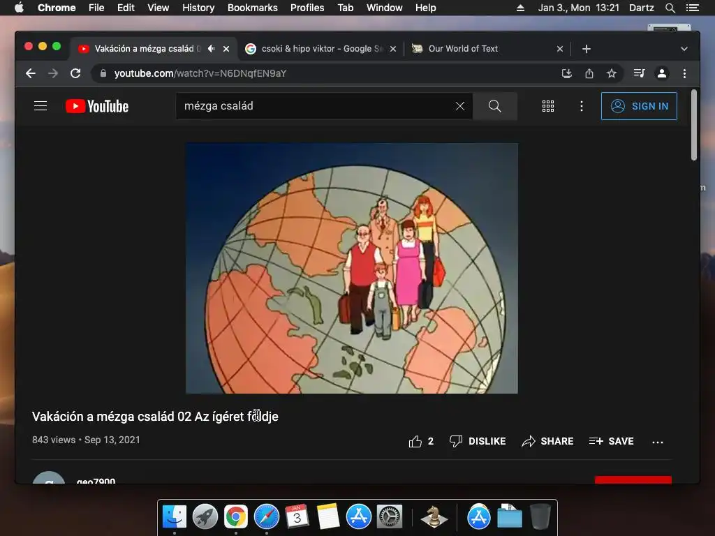The width and height of the screenshot is (715, 536).
Task: Install the page download icon
Action: 567,73
